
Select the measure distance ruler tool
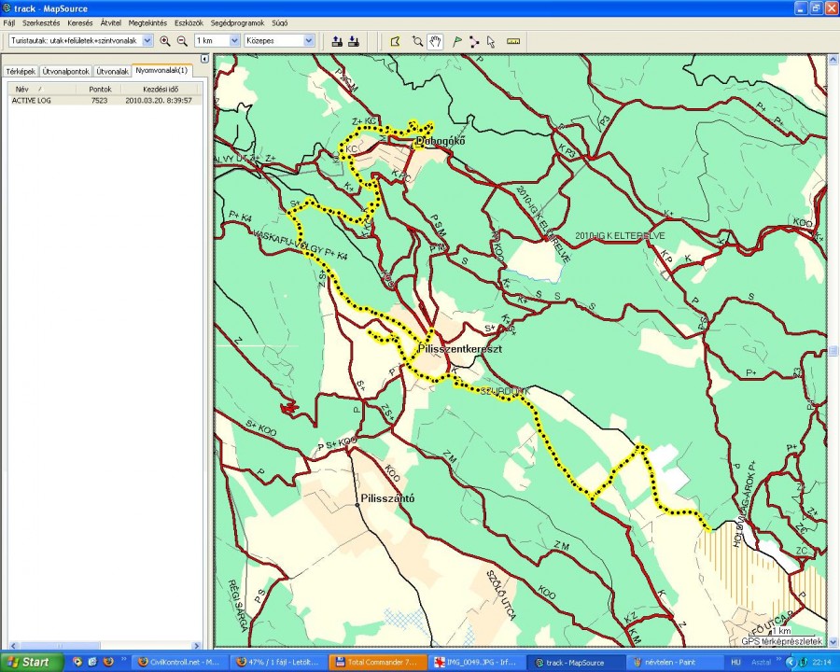coord(512,41)
